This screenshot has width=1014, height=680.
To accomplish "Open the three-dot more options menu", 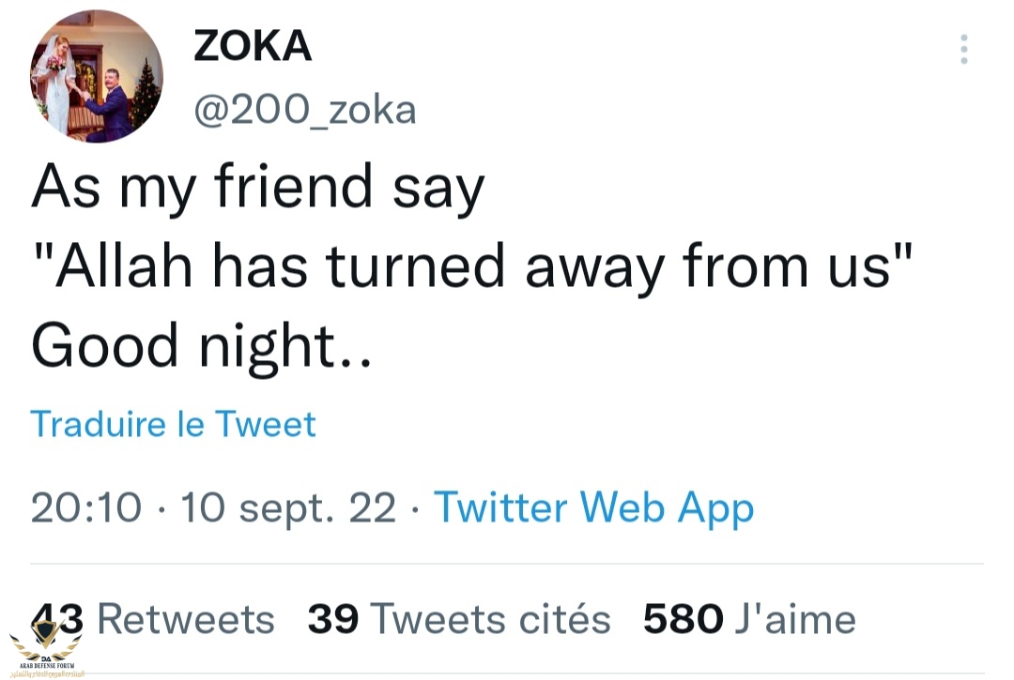I will [x=964, y=49].
